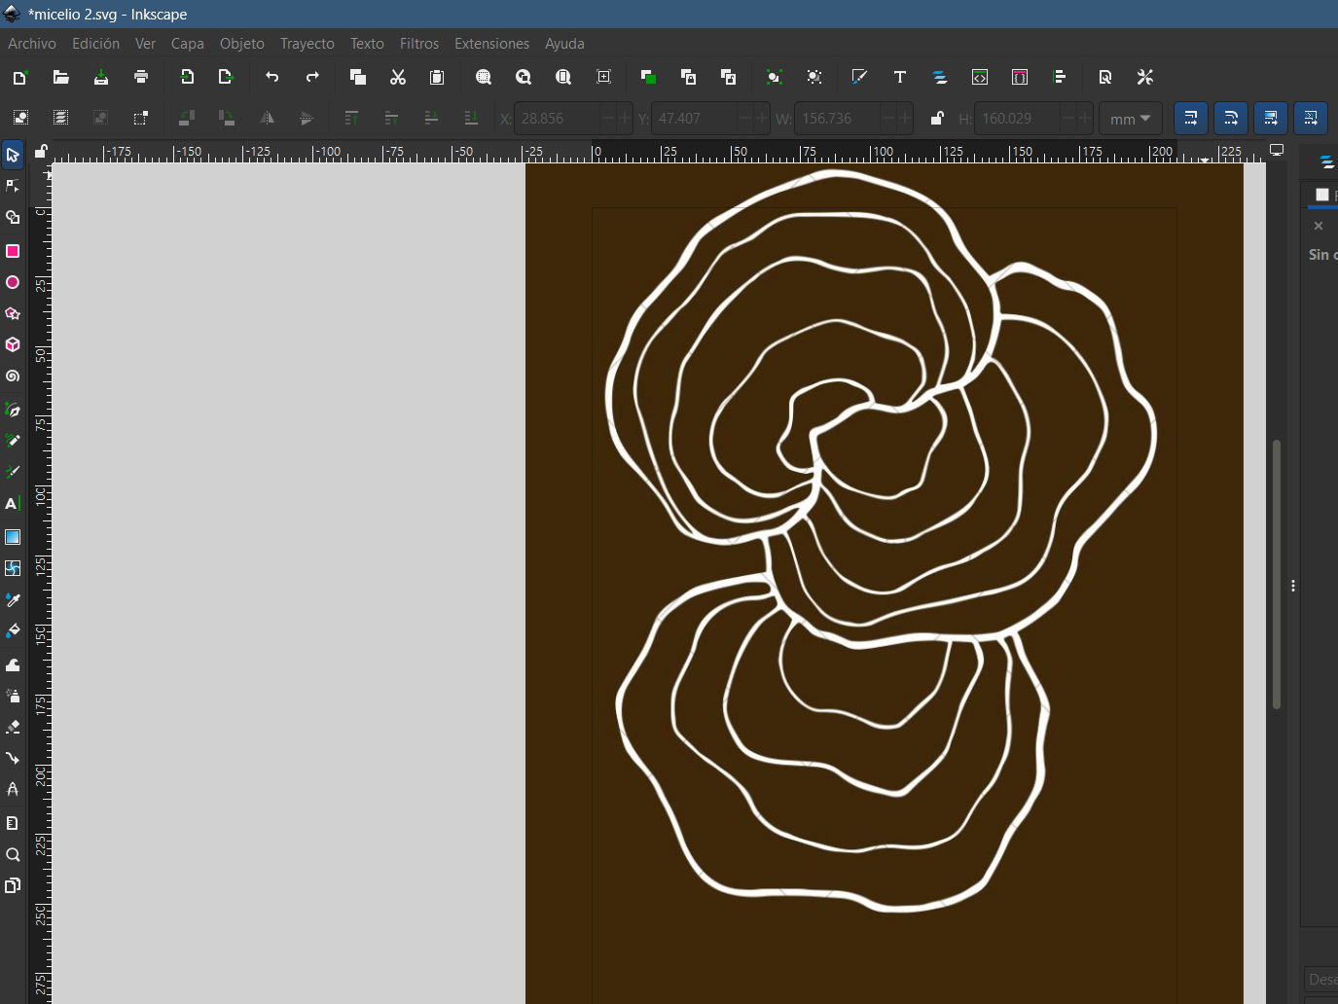Click the three-dot panel expander handle
Image resolution: width=1338 pixels, height=1004 pixels.
(x=1292, y=586)
